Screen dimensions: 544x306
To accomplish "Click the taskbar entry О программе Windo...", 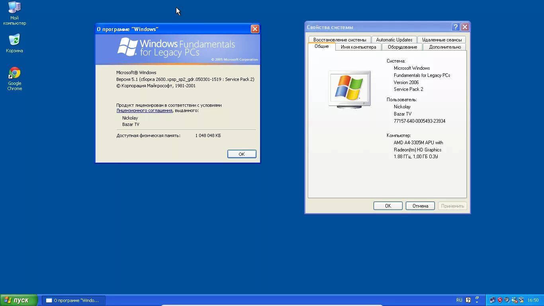I will coord(73,300).
